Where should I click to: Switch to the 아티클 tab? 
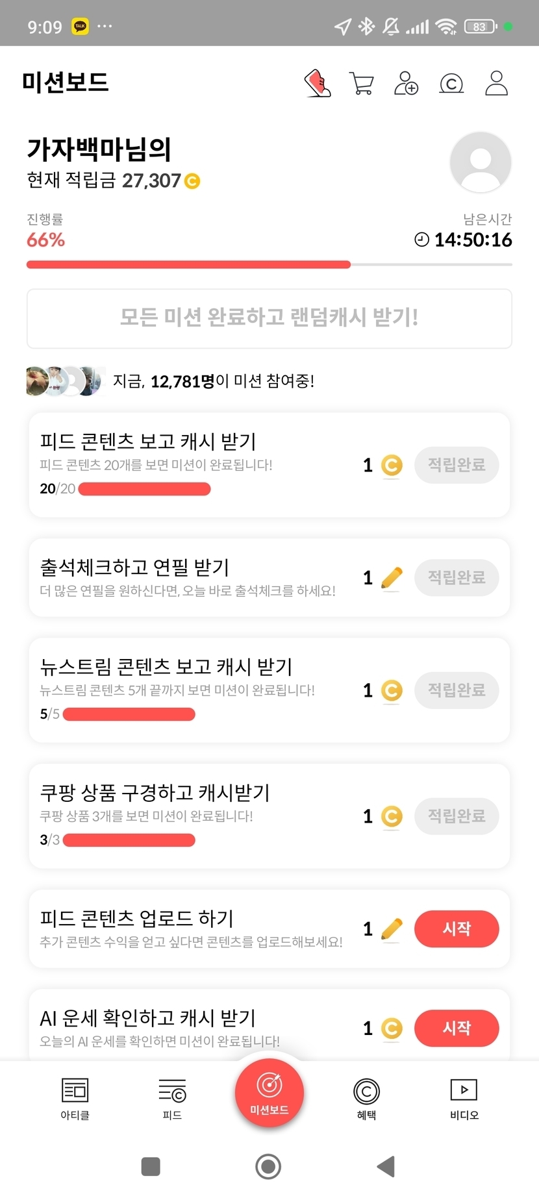click(x=75, y=1099)
